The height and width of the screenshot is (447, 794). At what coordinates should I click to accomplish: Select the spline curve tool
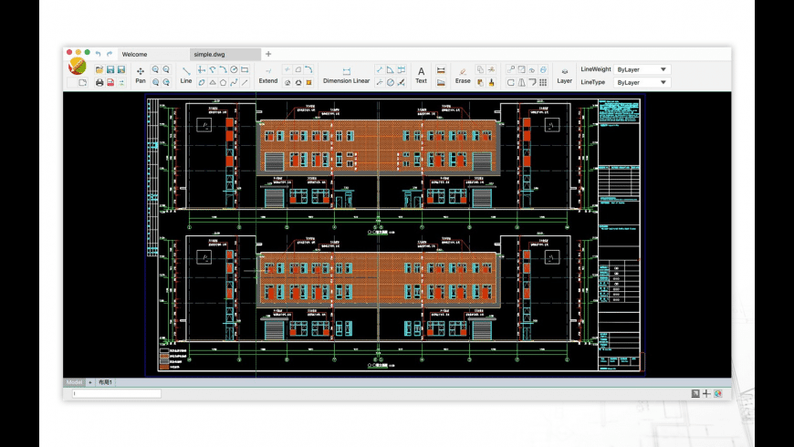pyautogui.click(x=234, y=82)
